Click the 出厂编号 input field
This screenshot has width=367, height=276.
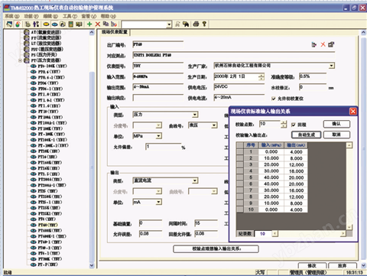pos(158,45)
